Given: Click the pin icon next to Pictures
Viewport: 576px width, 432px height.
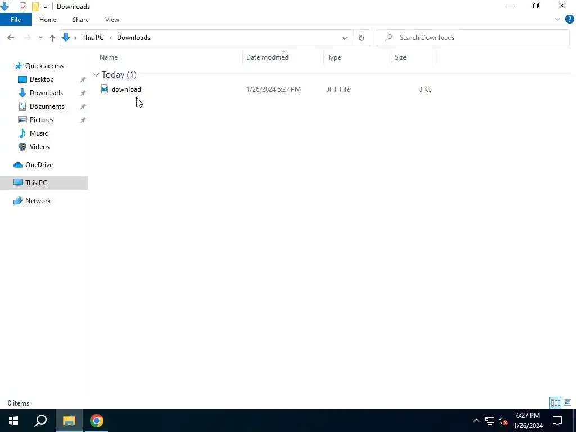Looking at the screenshot, I should [83, 120].
